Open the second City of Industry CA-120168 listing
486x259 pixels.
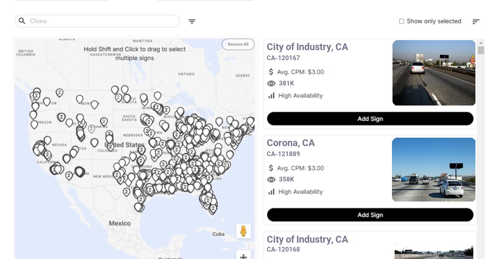pos(307,240)
